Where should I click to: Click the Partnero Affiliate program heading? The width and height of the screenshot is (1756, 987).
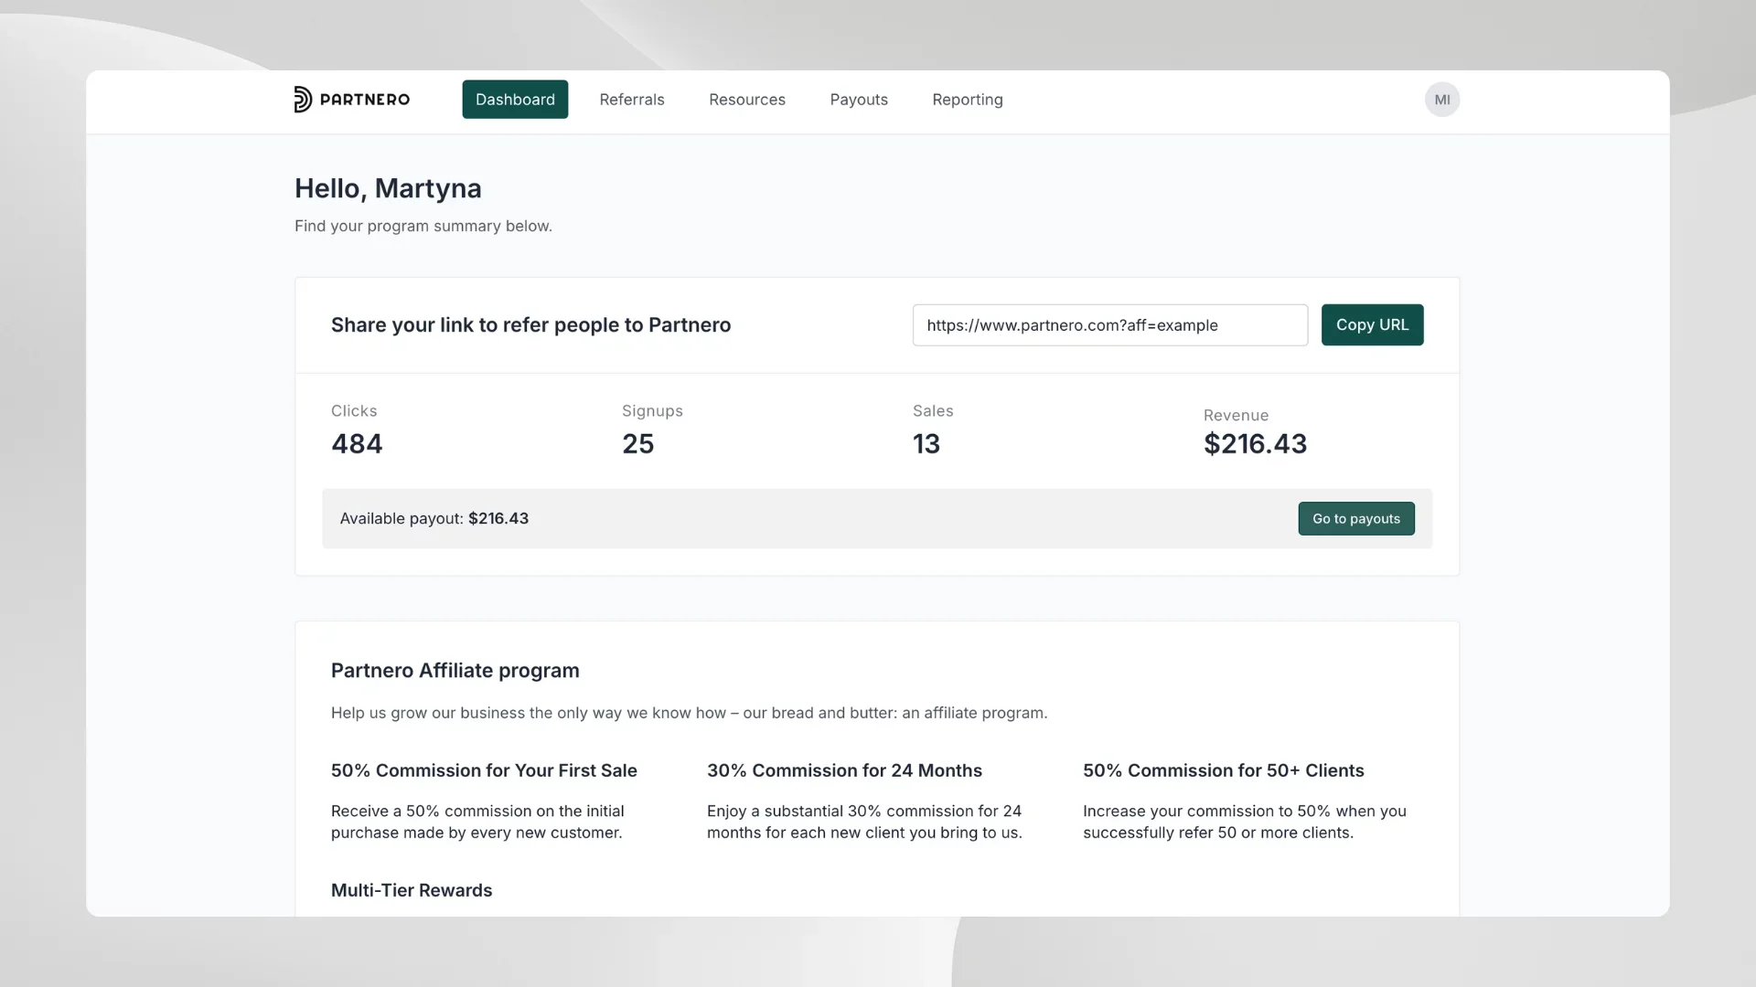point(455,671)
